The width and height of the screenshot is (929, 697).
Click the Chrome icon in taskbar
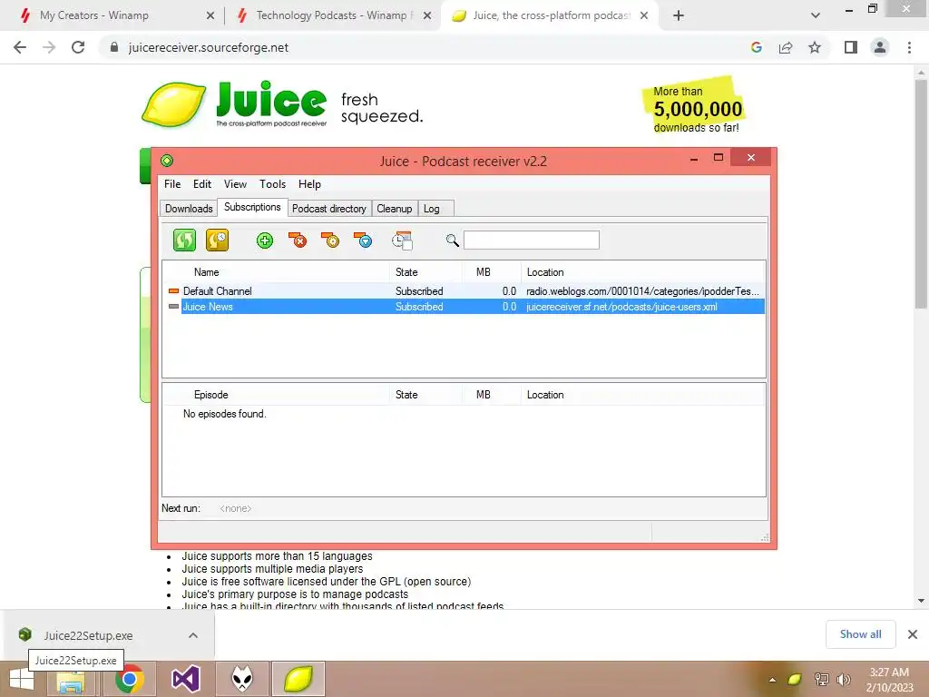(129, 679)
